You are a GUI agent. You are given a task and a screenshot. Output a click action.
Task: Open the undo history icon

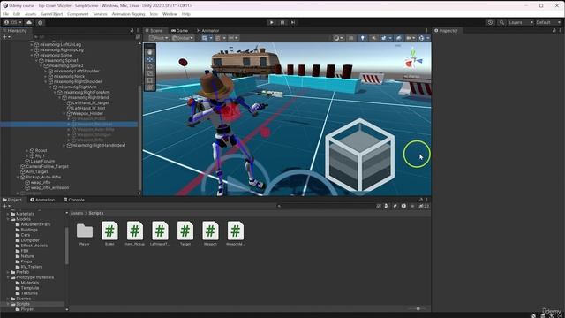tap(490, 22)
